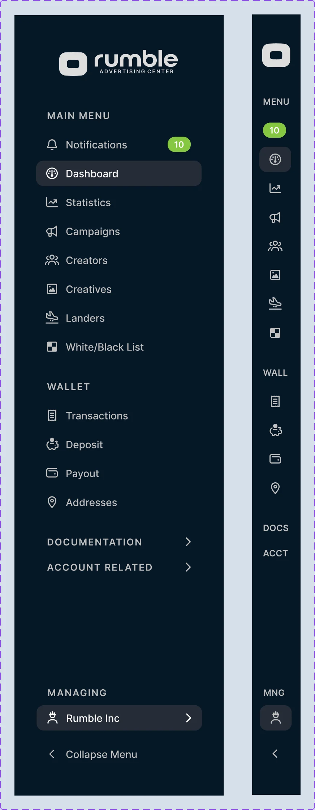Open Payout wallet icon in the collapsed sidebar

[x=275, y=459]
